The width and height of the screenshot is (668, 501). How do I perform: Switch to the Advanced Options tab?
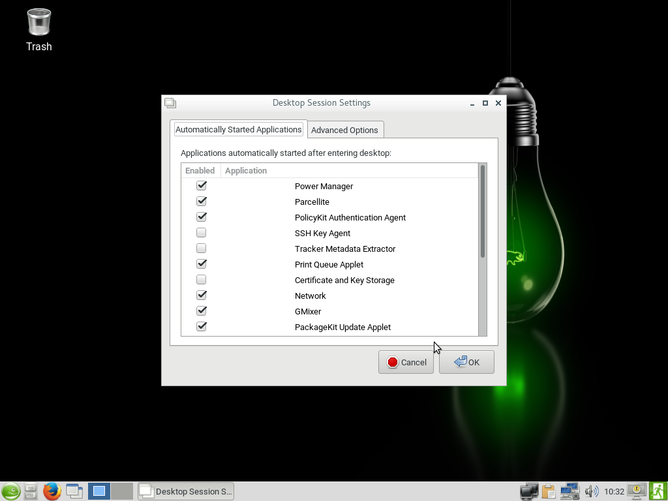(x=344, y=130)
